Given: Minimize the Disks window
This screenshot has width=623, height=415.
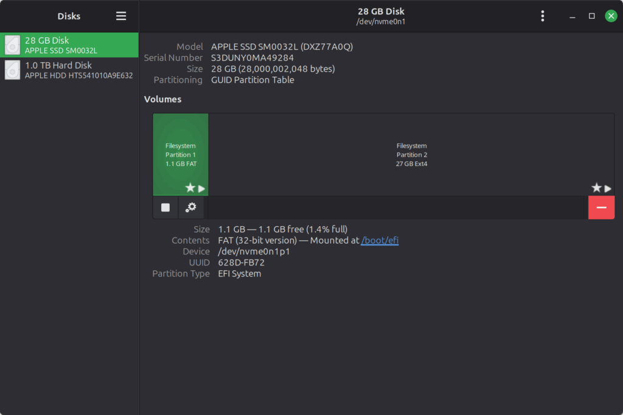Looking at the screenshot, I should (572, 16).
